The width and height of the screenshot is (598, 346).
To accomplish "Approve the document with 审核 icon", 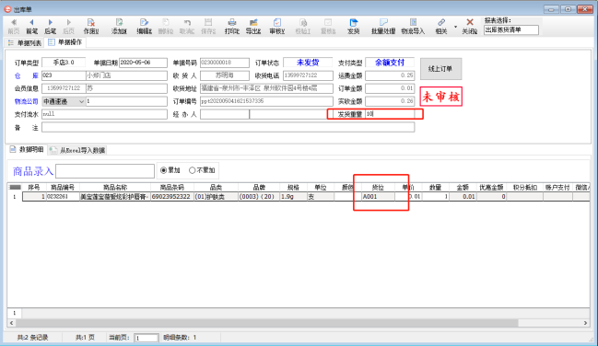I will pyautogui.click(x=277, y=27).
